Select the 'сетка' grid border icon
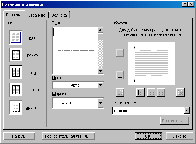This screenshot has width=196, height=144. (16, 90)
